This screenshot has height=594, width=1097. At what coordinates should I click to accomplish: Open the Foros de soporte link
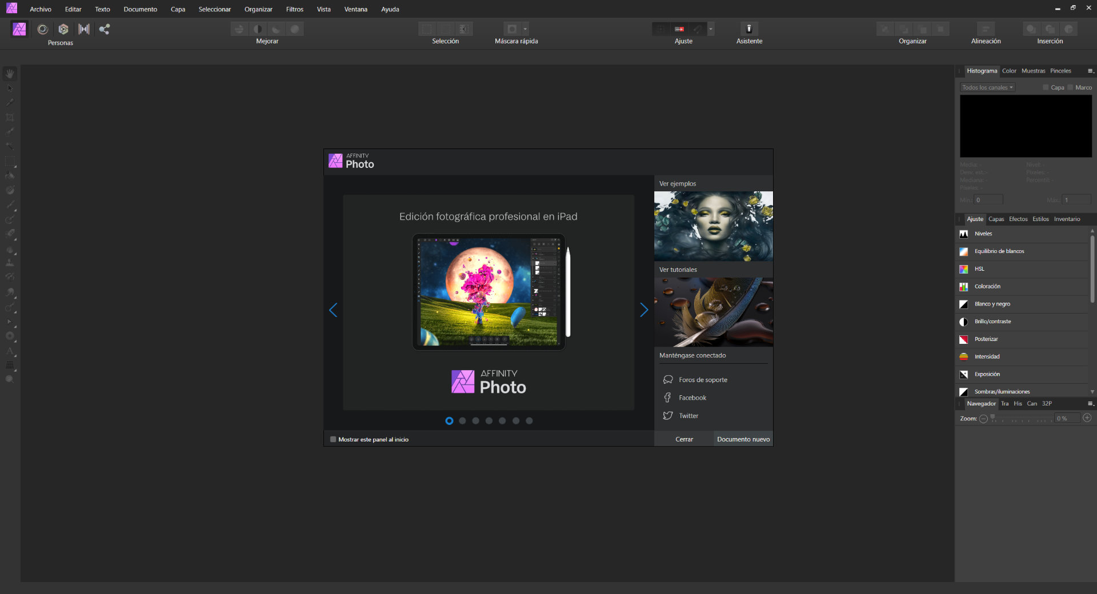[x=703, y=380]
